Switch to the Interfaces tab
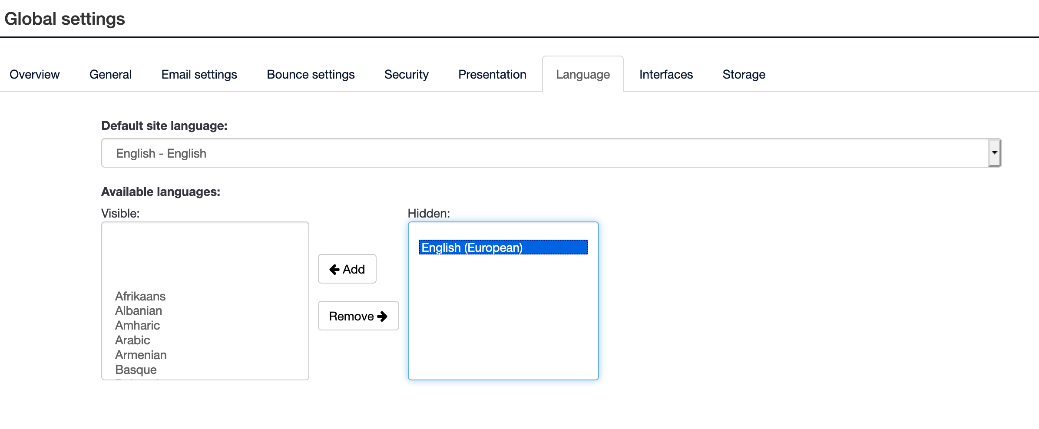Screen dimensions: 1039x429 pos(666,75)
